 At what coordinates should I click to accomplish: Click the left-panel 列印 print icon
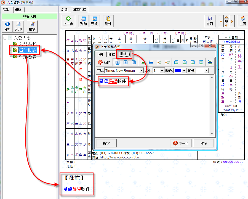click(18, 26)
